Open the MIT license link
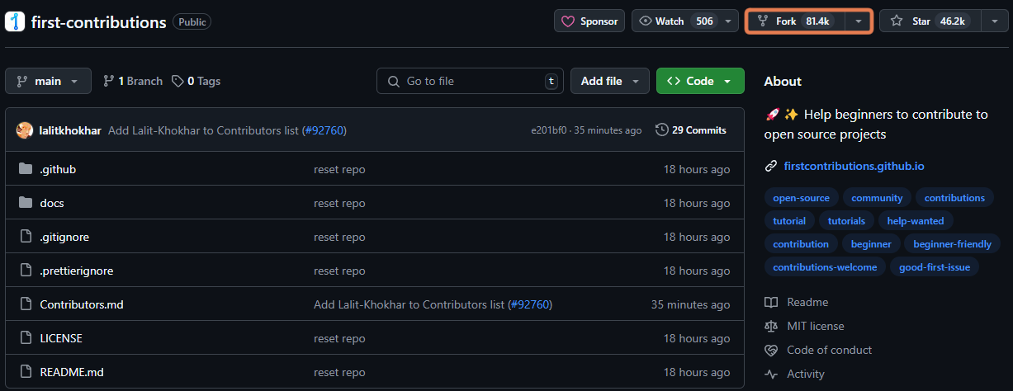Screen dimensions: 1013x391 816,326
